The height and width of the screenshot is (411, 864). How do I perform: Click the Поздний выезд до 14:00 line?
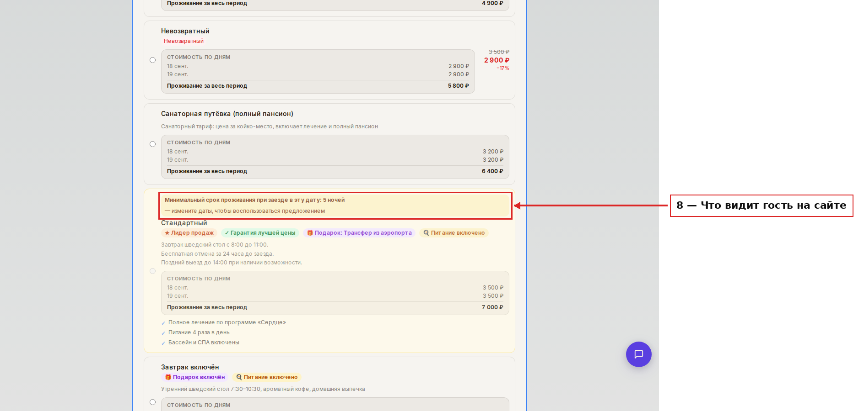[232, 263]
